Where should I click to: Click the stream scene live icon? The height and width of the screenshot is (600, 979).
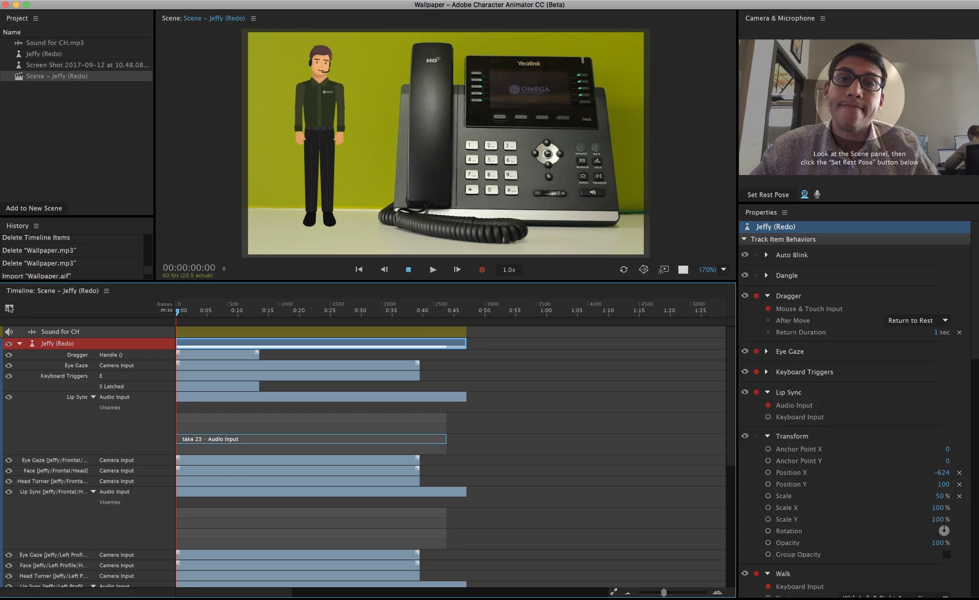664,269
